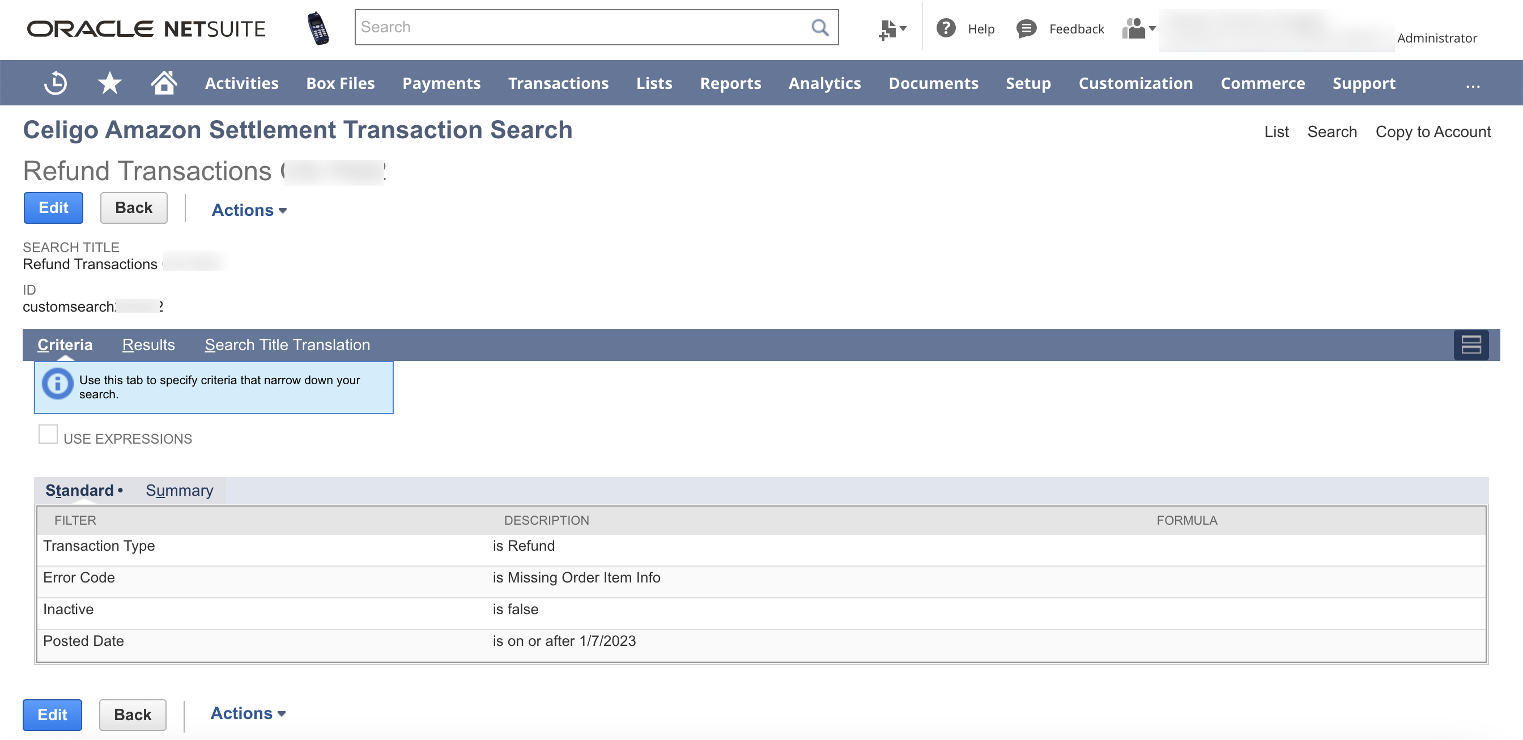Click the Help text link

tap(981, 28)
